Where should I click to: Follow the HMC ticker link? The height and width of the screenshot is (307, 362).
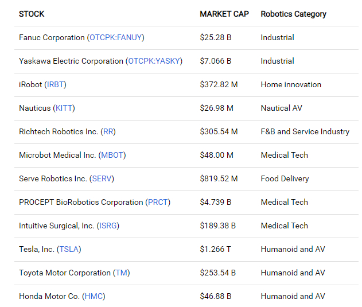[x=94, y=296]
